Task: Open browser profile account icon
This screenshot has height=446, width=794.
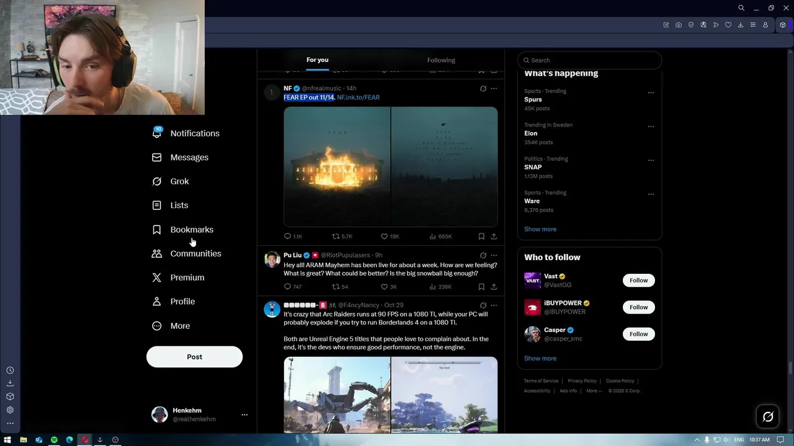Action: (x=765, y=25)
